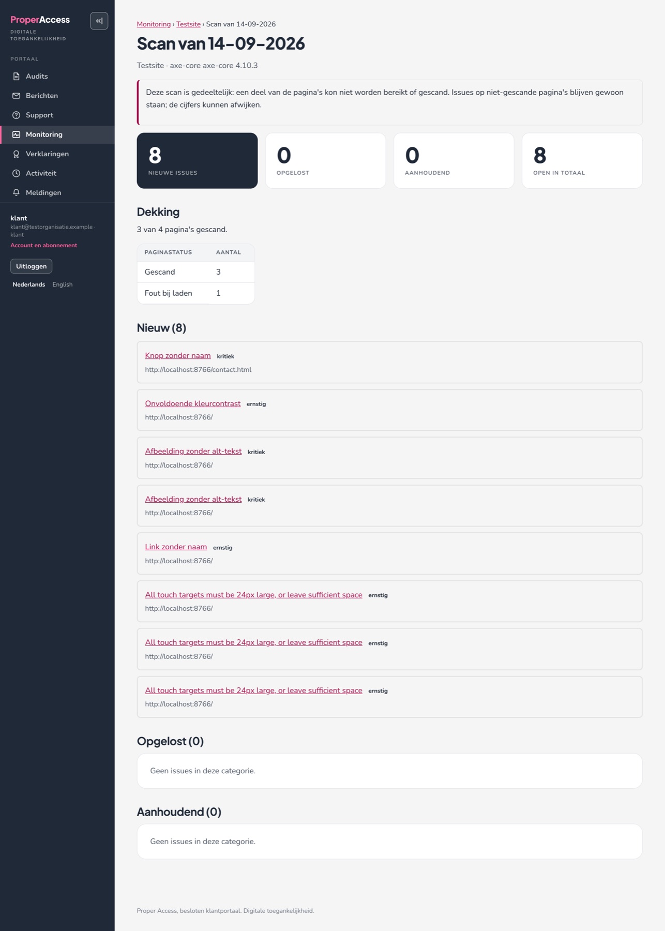Viewport: 665px width, 931px height.
Task: Open the Audits menu item
Action: [x=57, y=76]
